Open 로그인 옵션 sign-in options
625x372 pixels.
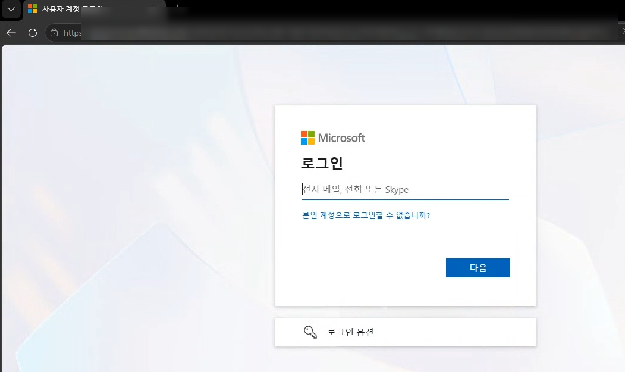tap(406, 332)
